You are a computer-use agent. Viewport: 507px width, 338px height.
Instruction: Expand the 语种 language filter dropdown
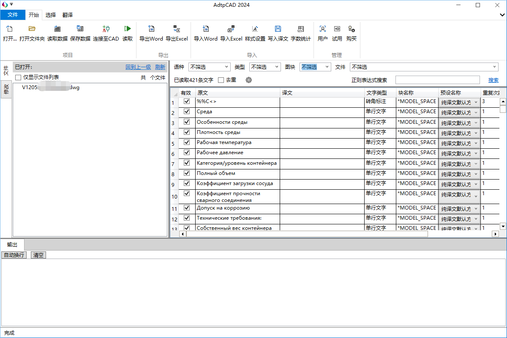coord(227,67)
